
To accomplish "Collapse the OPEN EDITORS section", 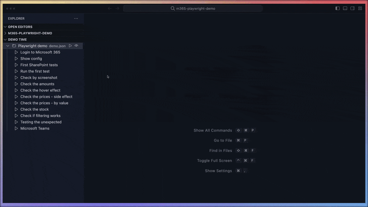I will pyautogui.click(x=5, y=27).
